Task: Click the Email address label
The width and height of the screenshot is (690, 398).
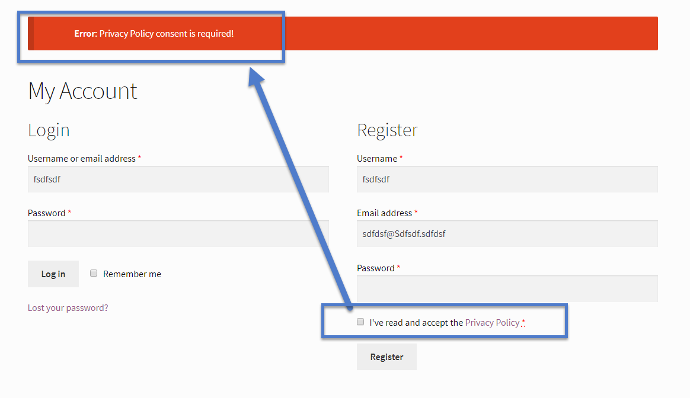Action: click(x=385, y=213)
